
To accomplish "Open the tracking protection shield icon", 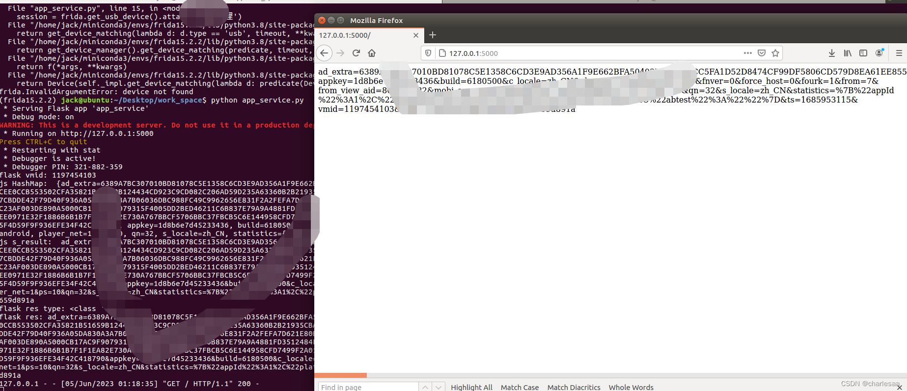I will point(428,53).
